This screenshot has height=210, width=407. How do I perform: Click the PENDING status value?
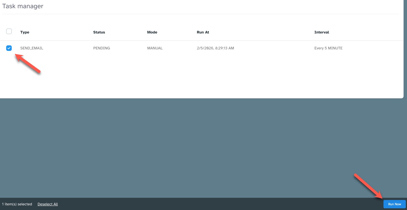coord(102,48)
